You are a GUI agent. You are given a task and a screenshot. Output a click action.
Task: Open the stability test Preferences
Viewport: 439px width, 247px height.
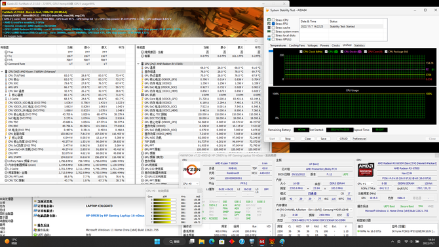coord(359,139)
